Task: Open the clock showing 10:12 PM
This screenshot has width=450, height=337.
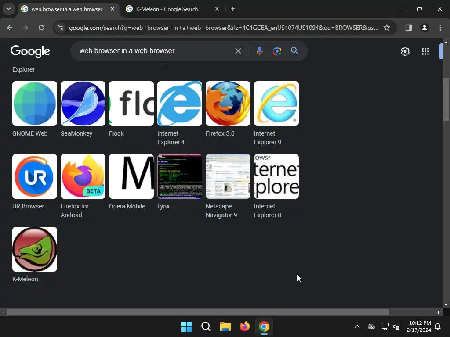Action: (x=419, y=326)
